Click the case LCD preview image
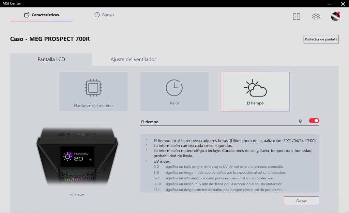349x213 pixels. pyautogui.click(x=77, y=156)
